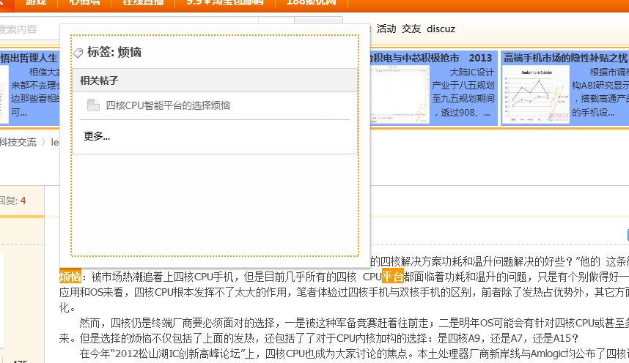This screenshot has width=629, height=363.
Task: Open the post 四核CPU智能平台的选择烦恼
Action: [168, 105]
